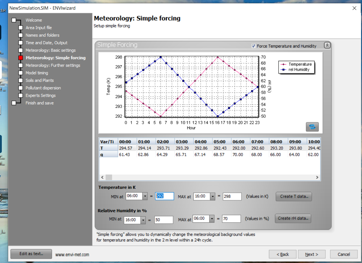
Task: Open Soils and Plants step
Action: point(40,80)
